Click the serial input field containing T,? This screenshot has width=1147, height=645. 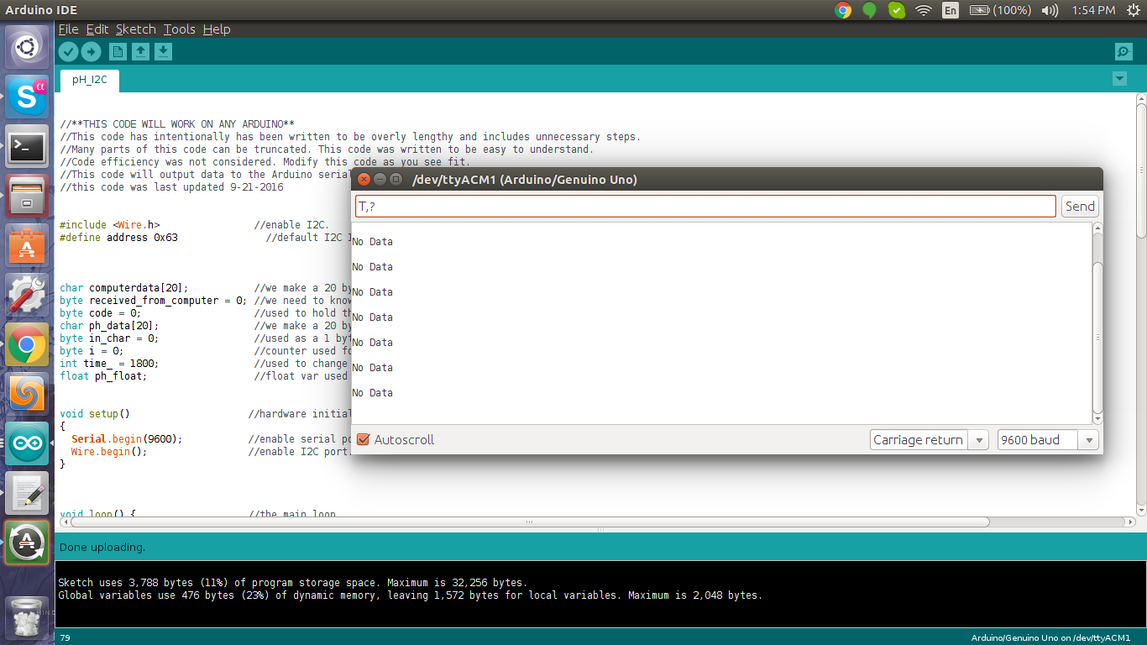705,206
